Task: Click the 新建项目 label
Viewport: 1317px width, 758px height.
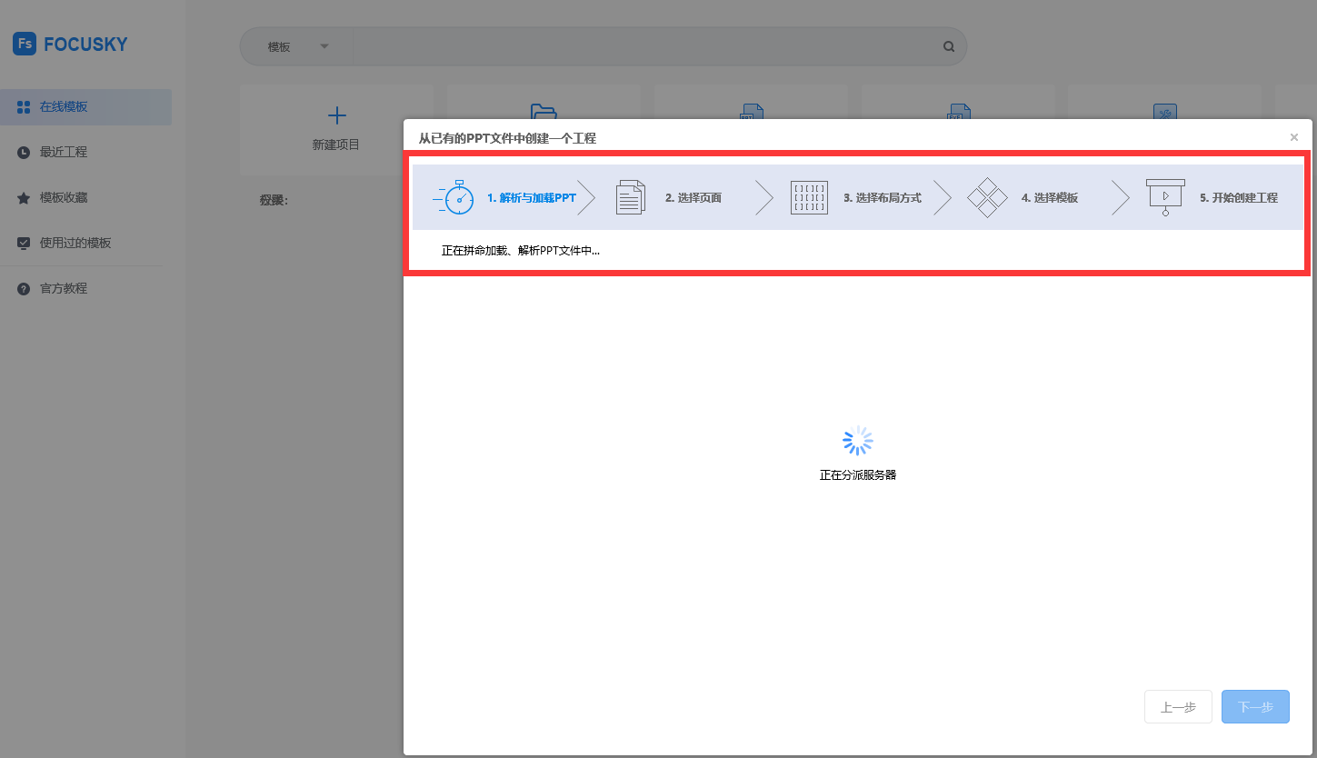Action: click(336, 145)
